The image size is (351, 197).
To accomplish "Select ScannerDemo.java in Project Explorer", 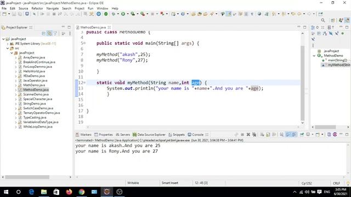I will click(x=36, y=94).
